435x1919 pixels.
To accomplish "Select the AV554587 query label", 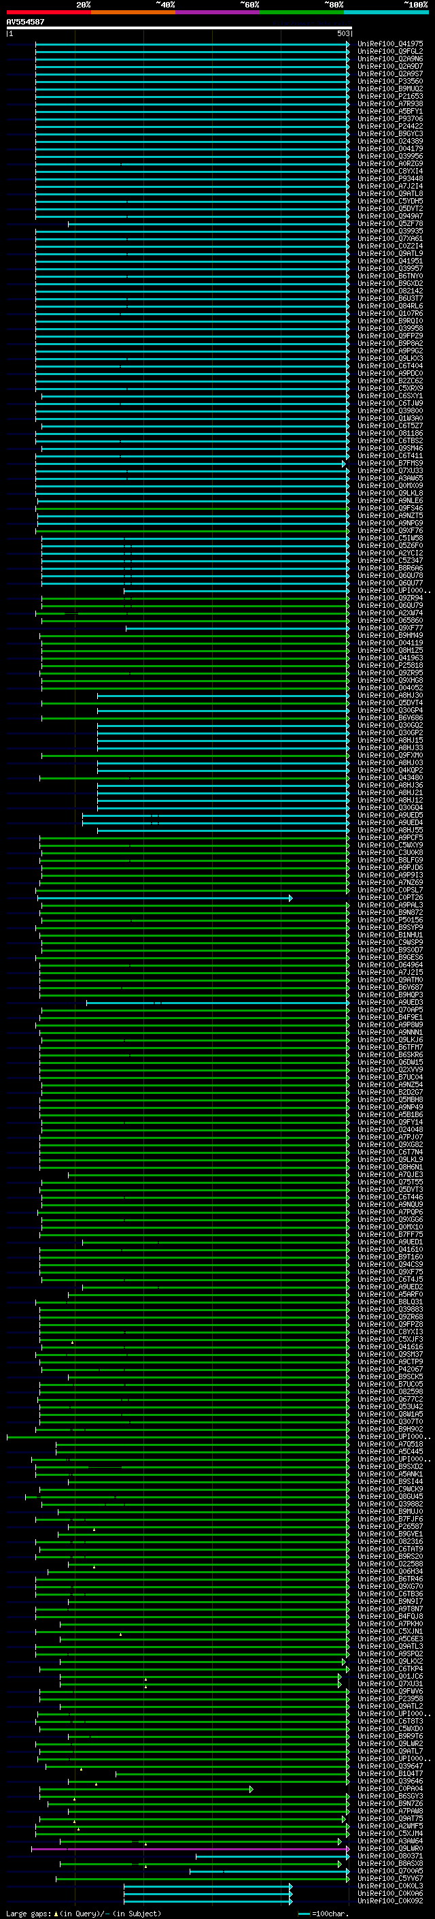I will click(25, 22).
